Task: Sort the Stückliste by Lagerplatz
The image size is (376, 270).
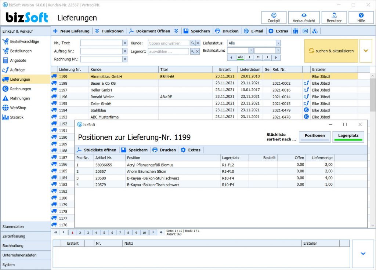Action: point(348,137)
